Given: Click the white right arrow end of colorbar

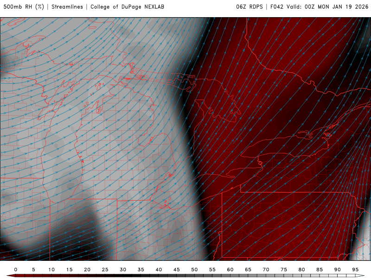Looking at the screenshot, I should [360, 276].
